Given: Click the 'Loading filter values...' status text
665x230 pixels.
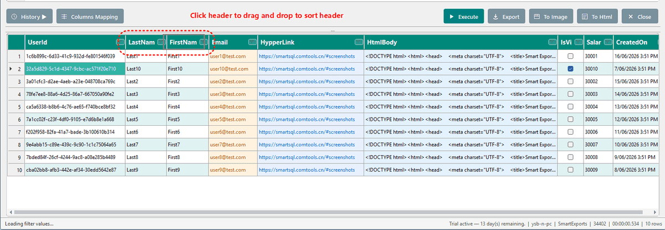Looking at the screenshot, I should (x=29, y=224).
